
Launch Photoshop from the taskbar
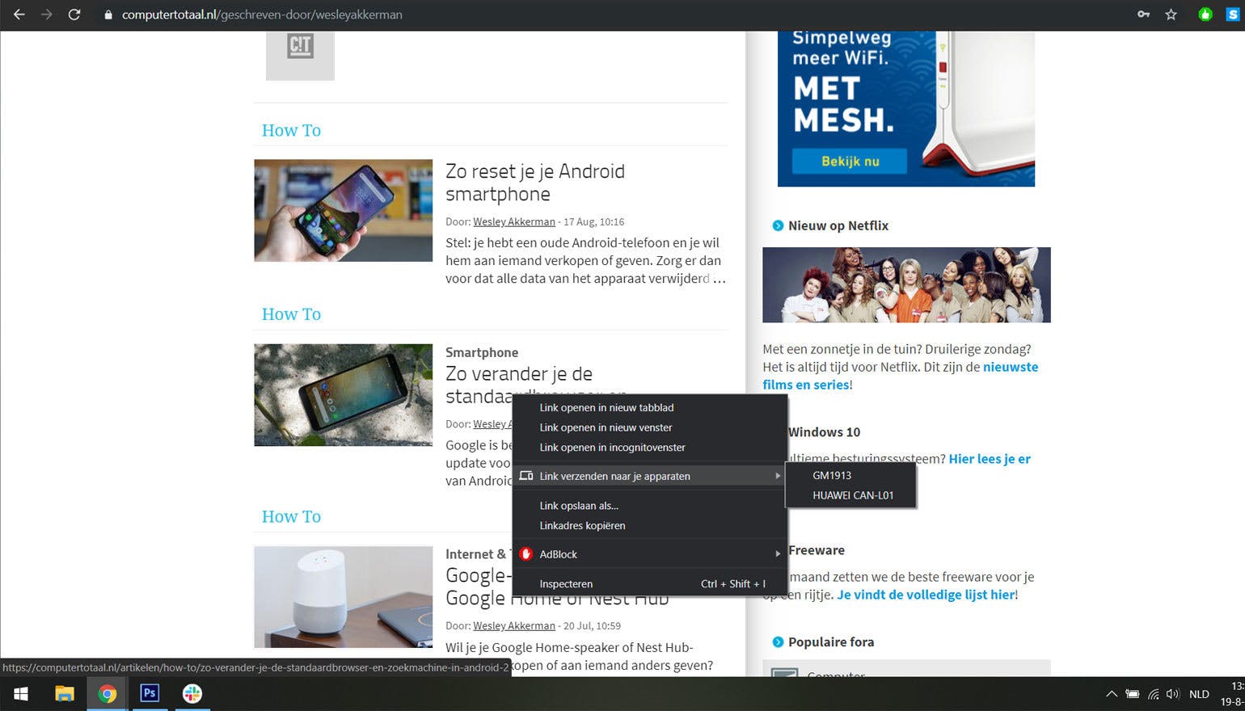pos(150,694)
